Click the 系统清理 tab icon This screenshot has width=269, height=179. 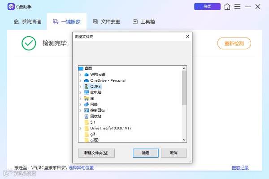[16, 22]
